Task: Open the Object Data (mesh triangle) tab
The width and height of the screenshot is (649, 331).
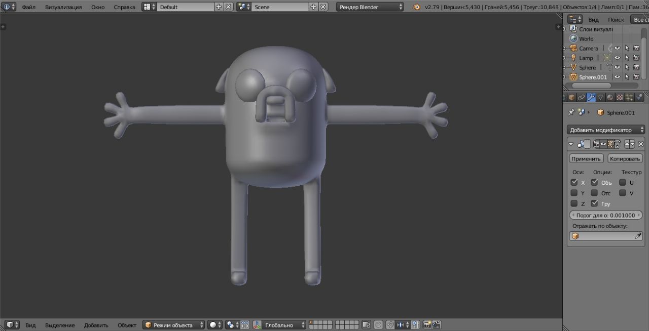Action: 601,97
